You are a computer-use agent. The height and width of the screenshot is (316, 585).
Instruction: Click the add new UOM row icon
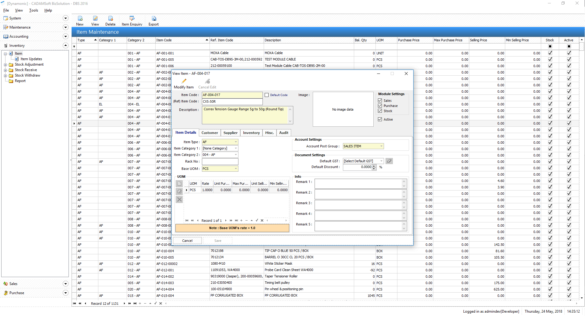[179, 184]
